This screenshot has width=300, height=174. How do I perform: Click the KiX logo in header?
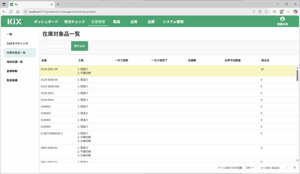pyautogui.click(x=14, y=21)
